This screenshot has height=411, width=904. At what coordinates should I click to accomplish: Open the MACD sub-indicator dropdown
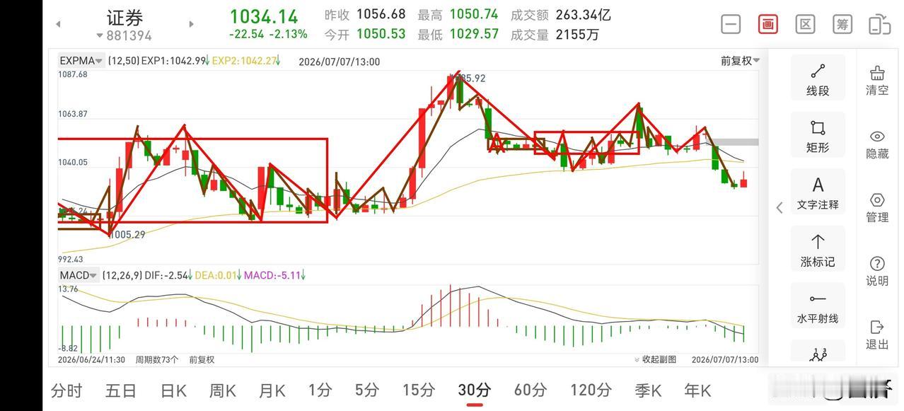[79, 275]
